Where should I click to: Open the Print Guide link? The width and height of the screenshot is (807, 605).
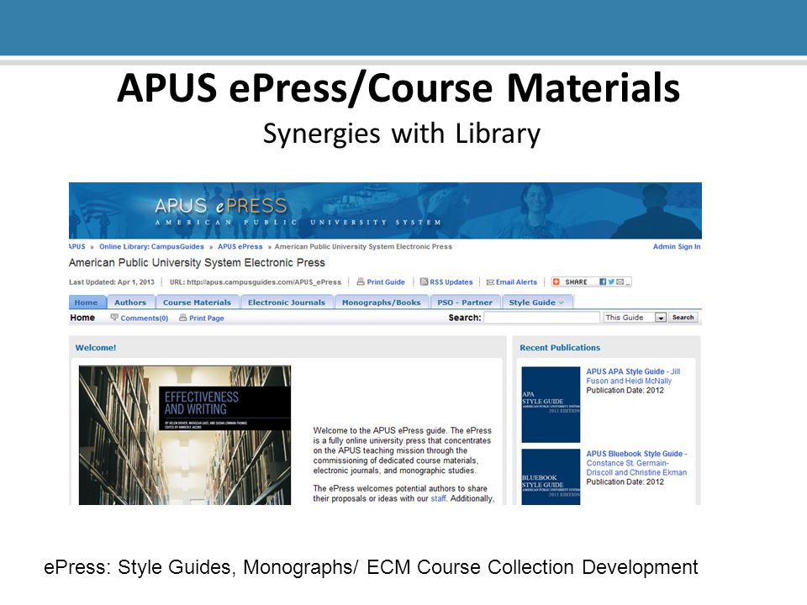click(386, 282)
